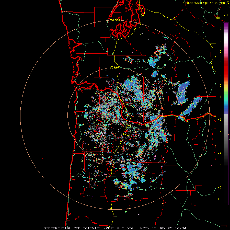Image resolution: width=230 pixels, height=230 pixels.
Task: Click the 0.5 DEG elevation text
Action: [x=125, y=228]
